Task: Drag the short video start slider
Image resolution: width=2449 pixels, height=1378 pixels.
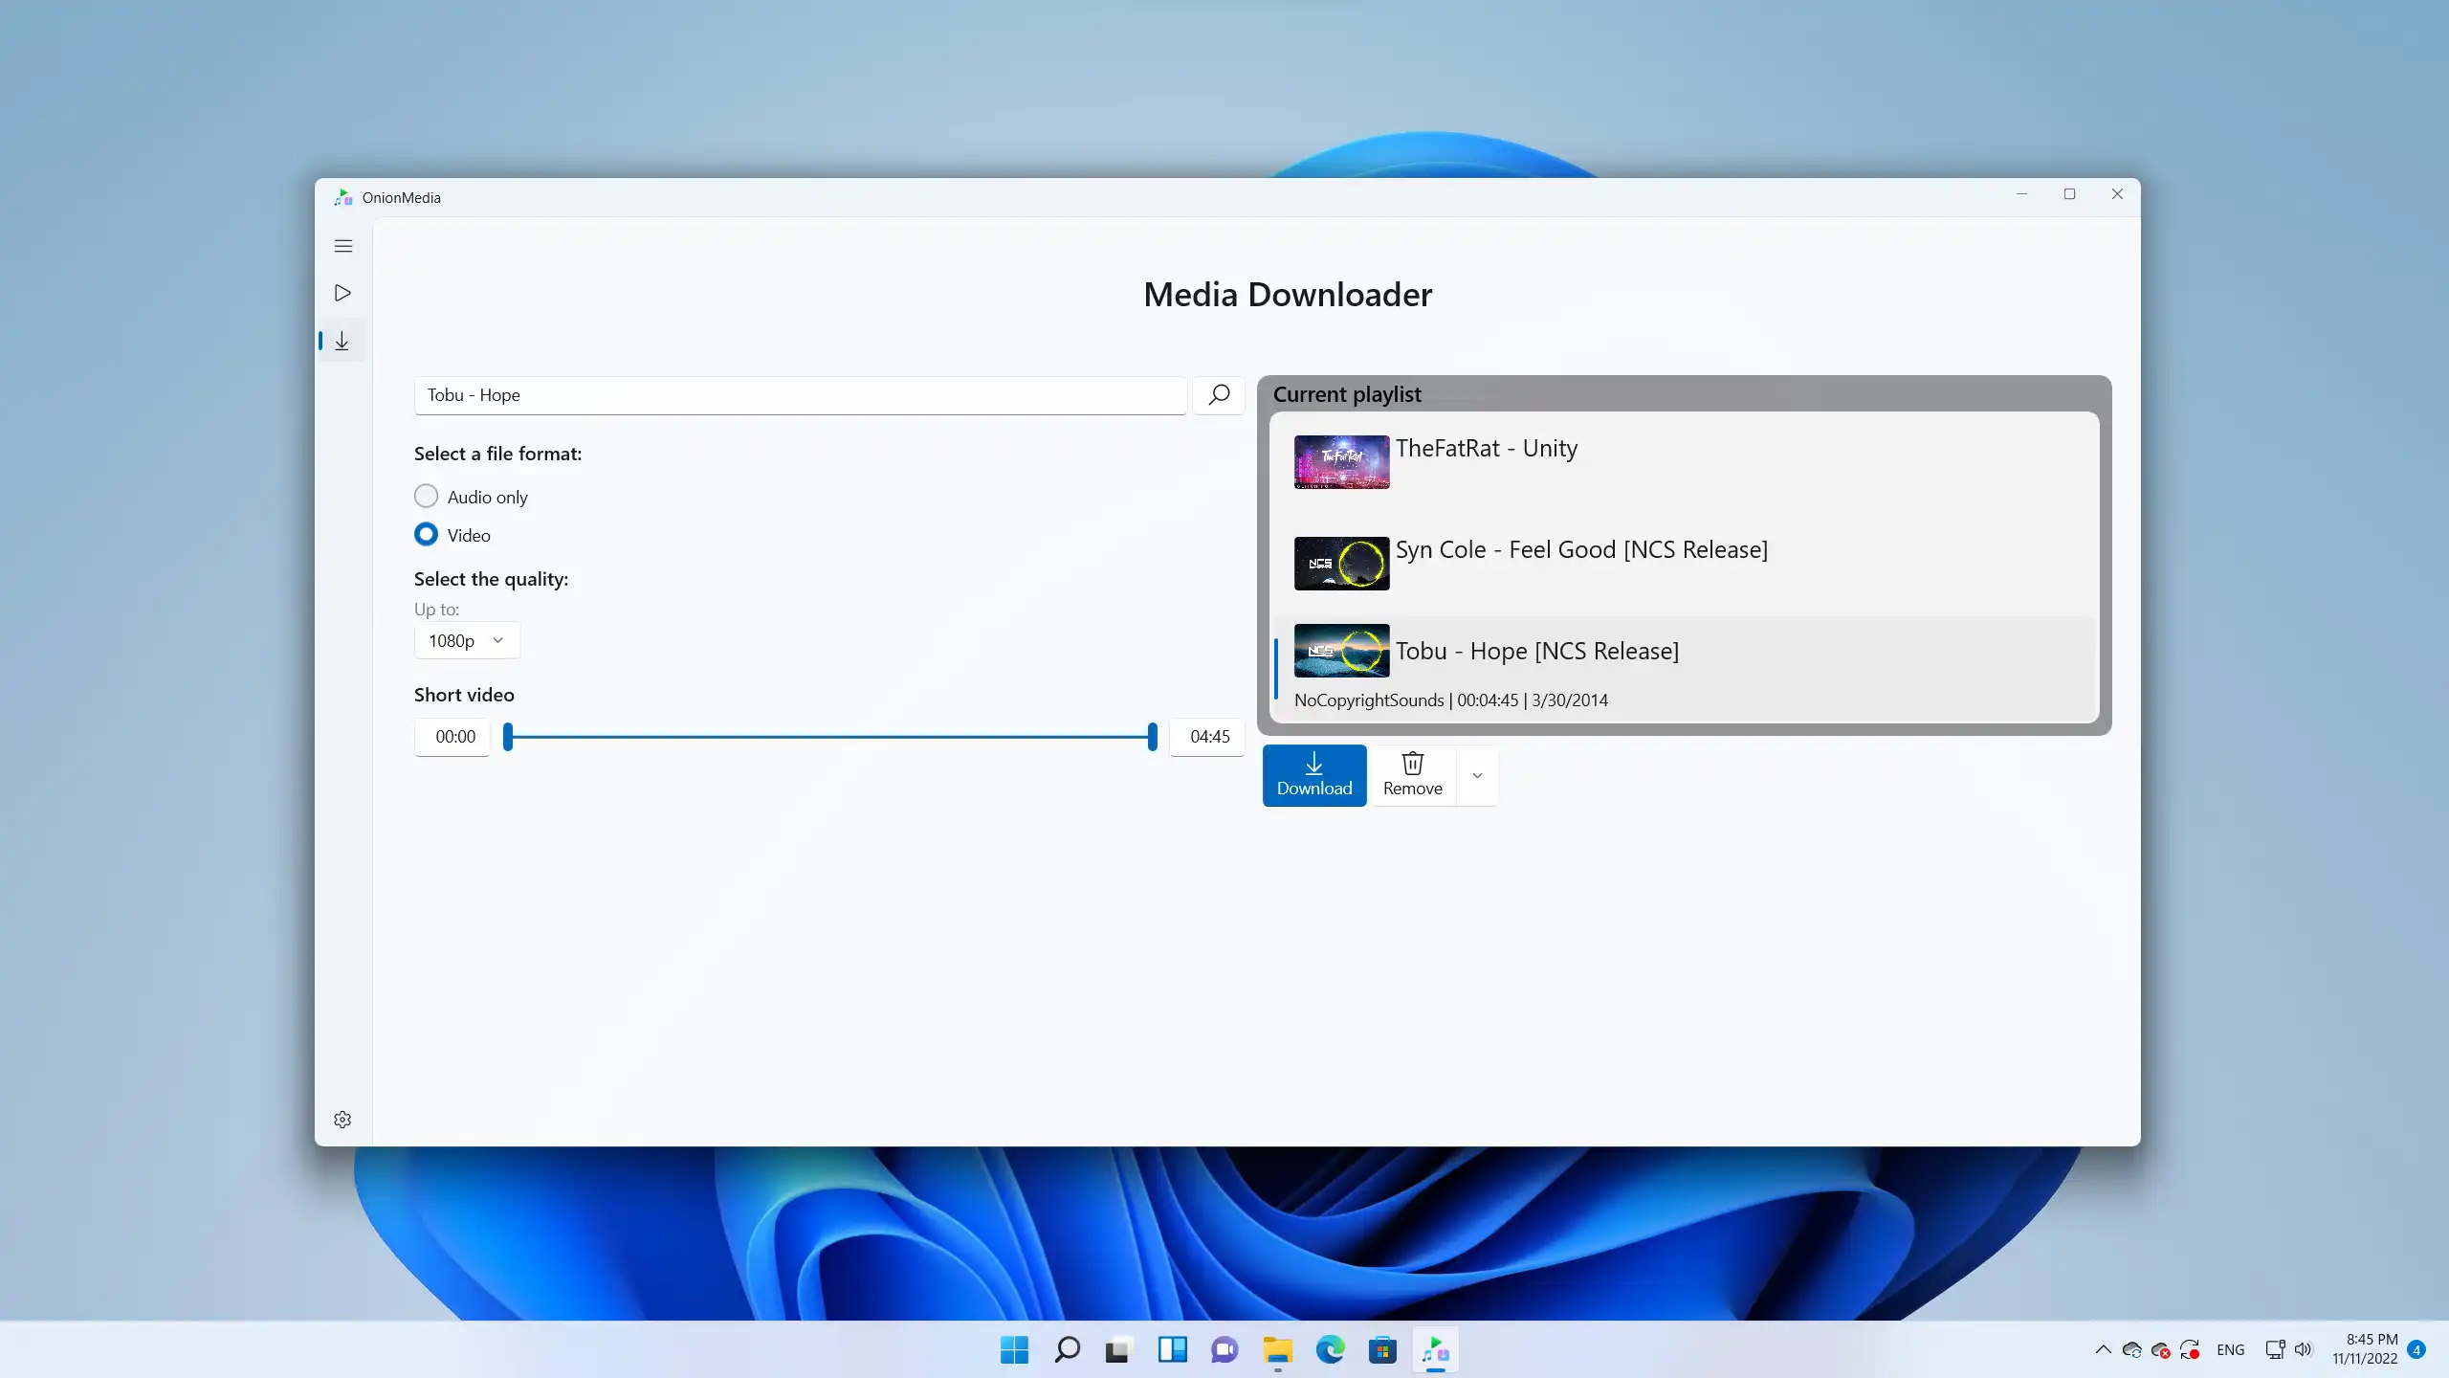Action: [x=508, y=735]
